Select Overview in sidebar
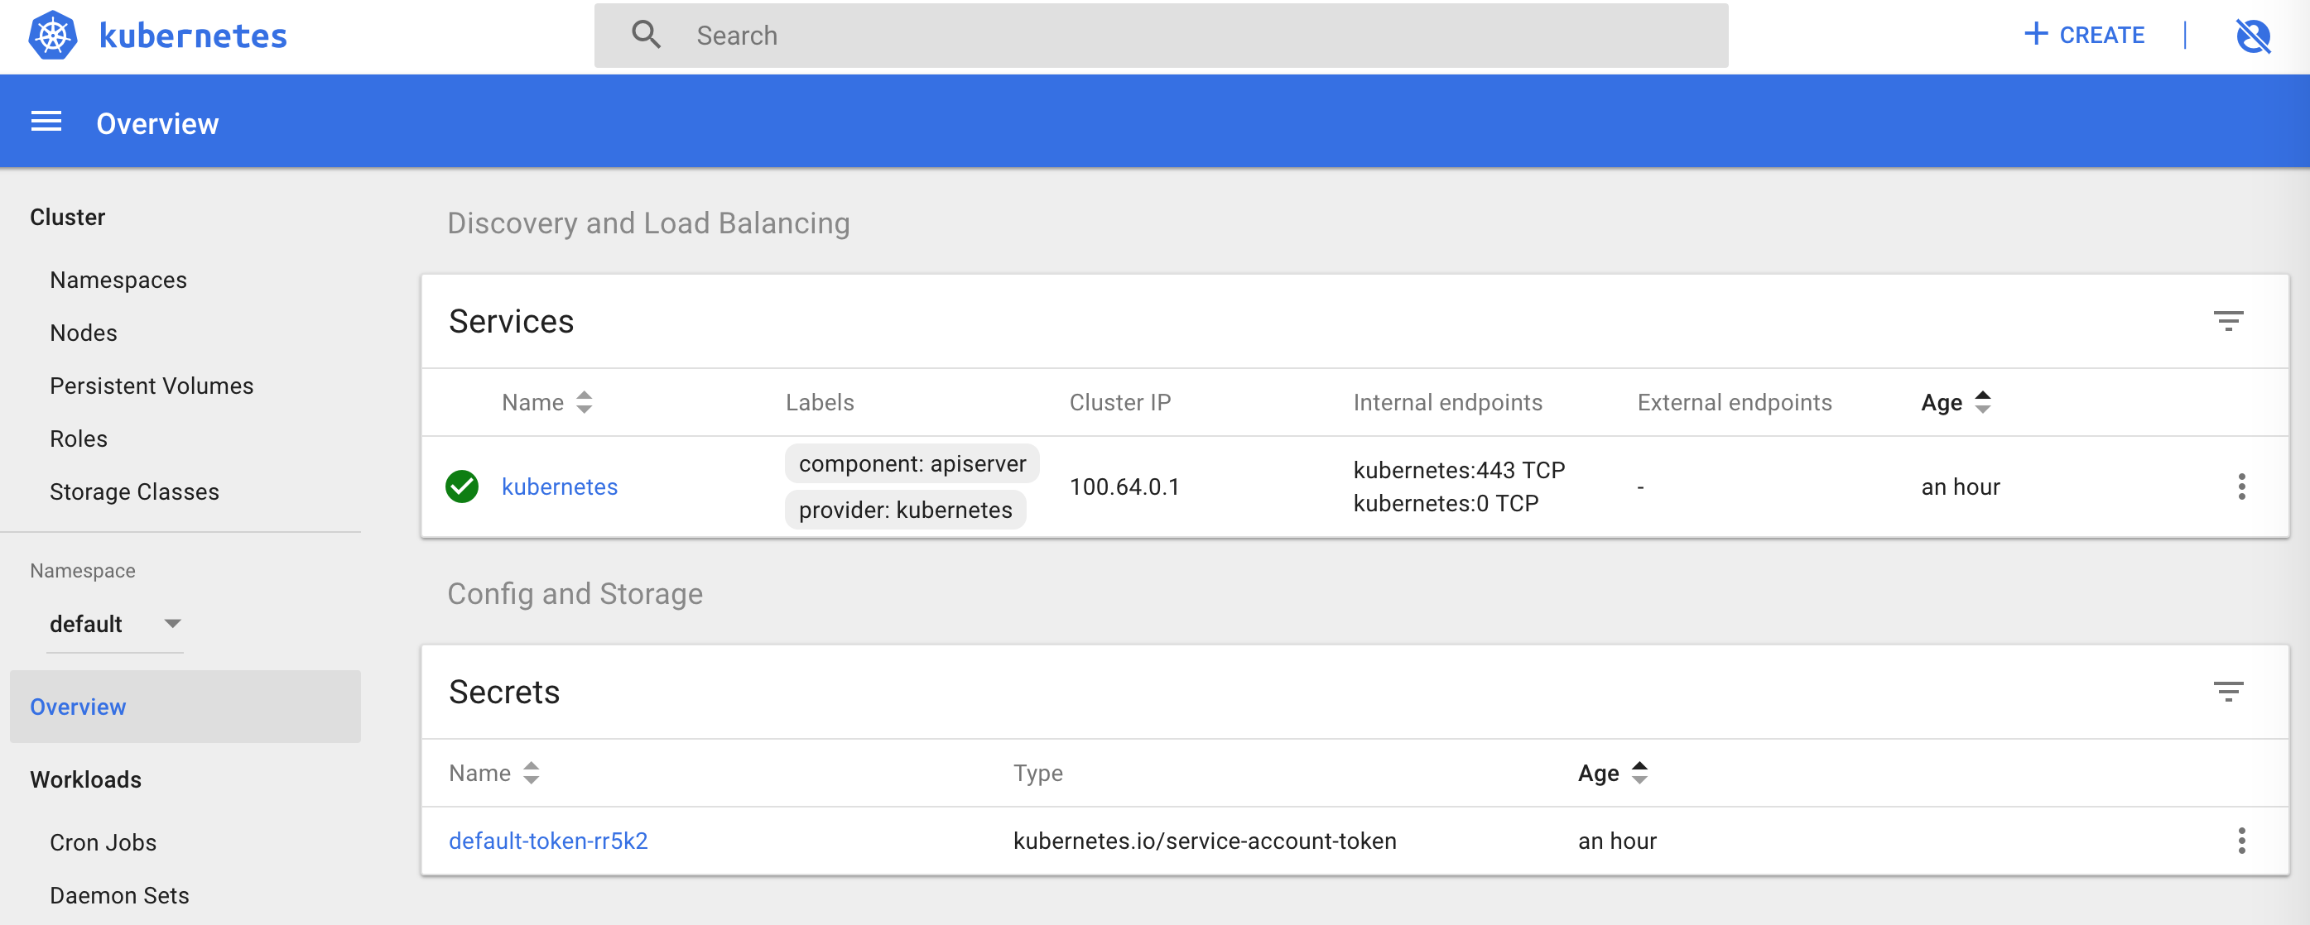The image size is (2310, 925). (185, 707)
